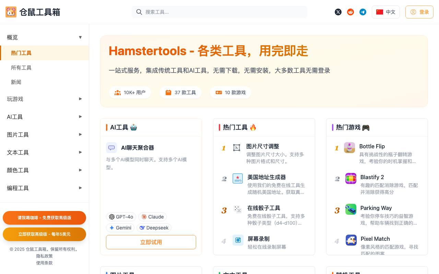Select 新闻 in the sidebar
This screenshot has width=439, height=274.
tap(45, 82)
